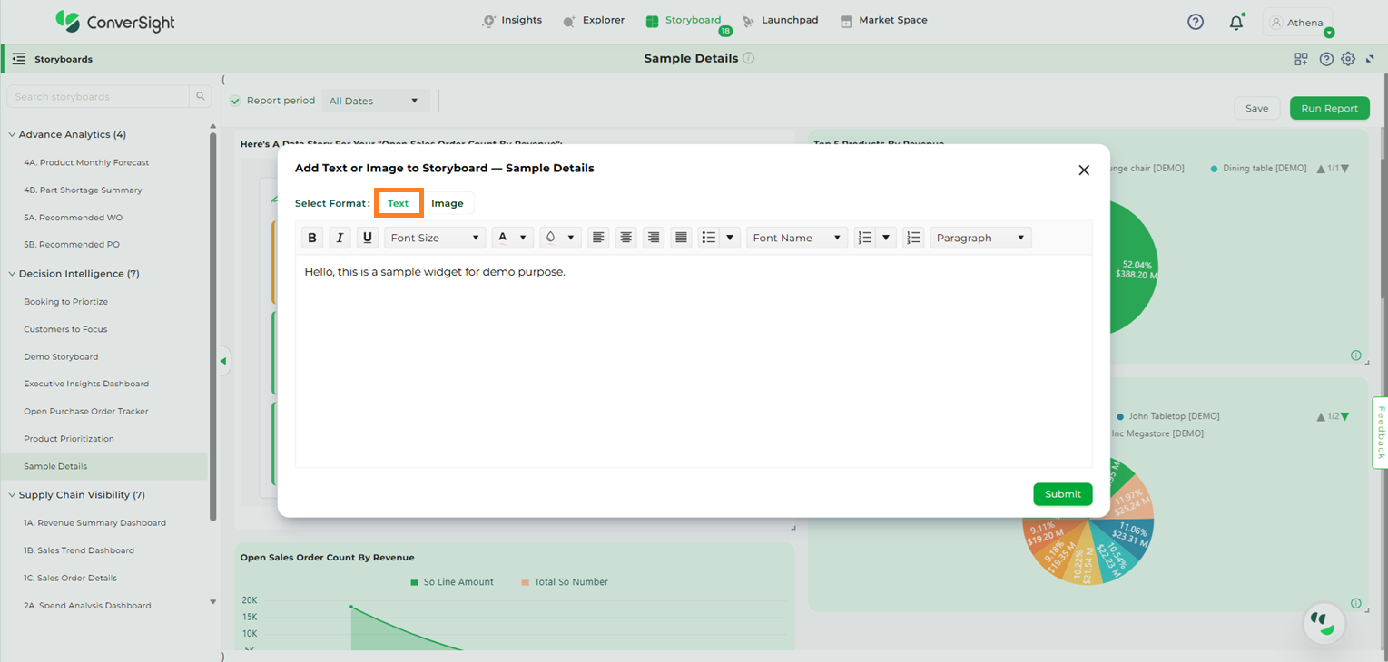Screen dimensions: 1388x662
Task: Switch format to Image
Action: 447,203
